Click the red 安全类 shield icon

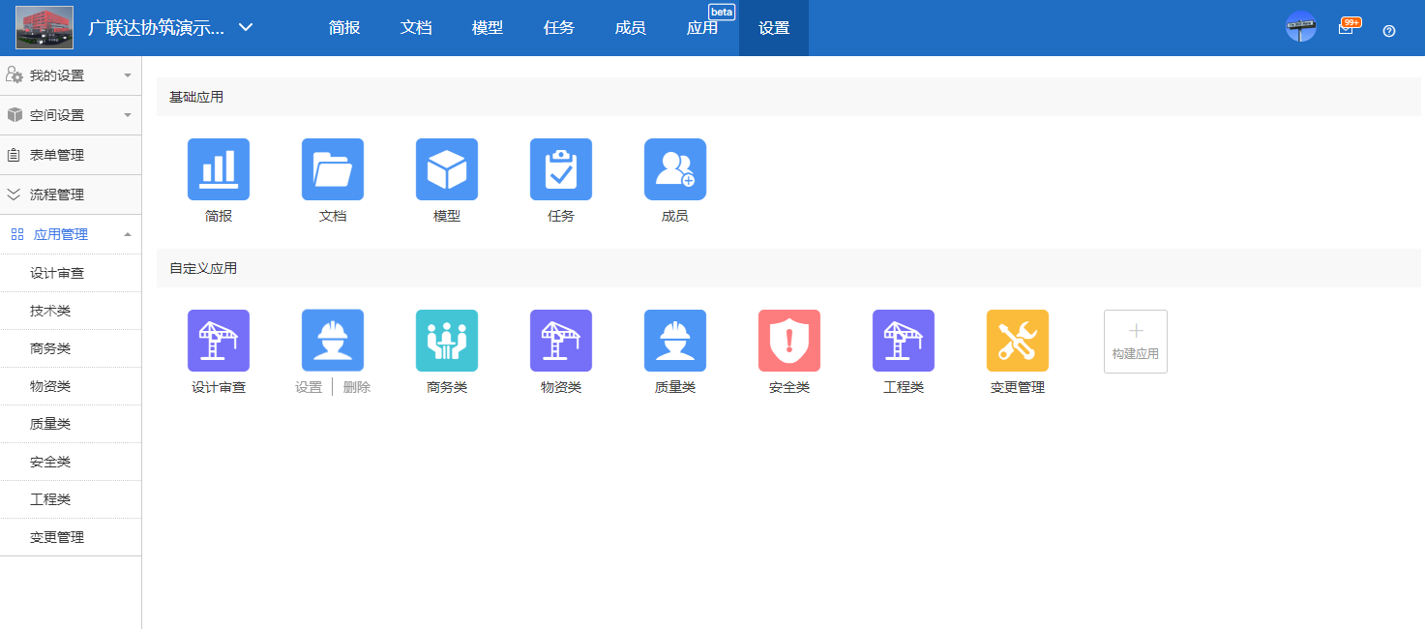pos(788,340)
